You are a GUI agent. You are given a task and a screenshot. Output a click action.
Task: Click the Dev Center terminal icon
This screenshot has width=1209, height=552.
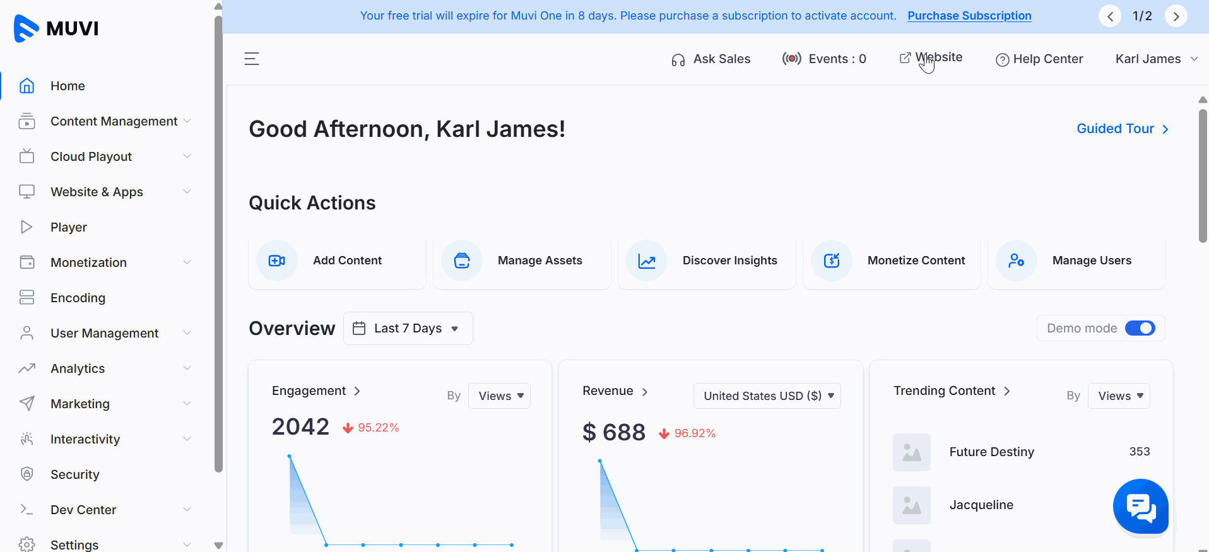(x=27, y=509)
